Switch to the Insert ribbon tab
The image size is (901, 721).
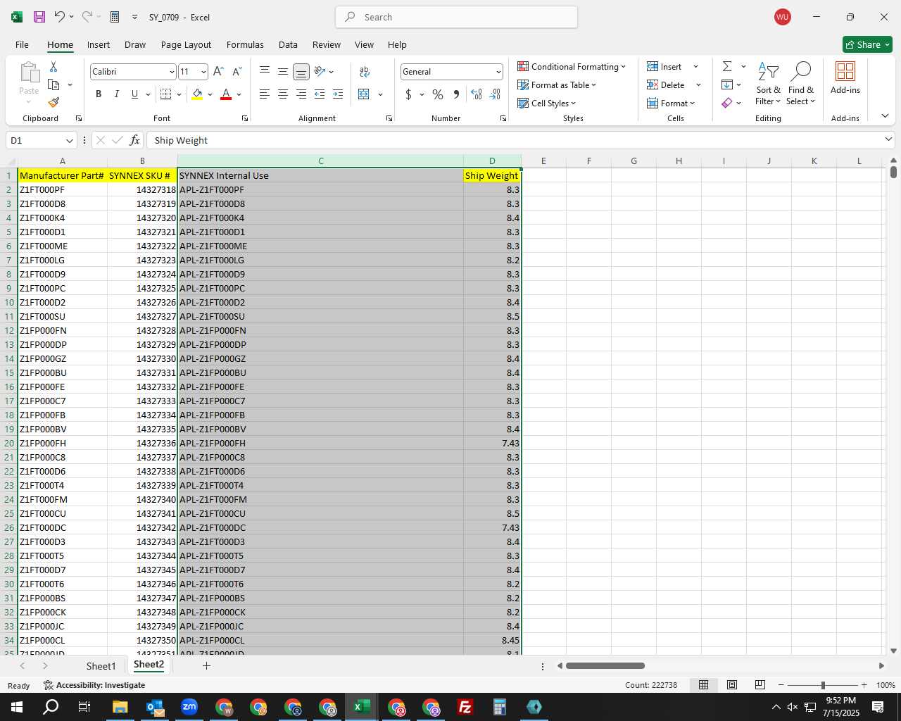(99, 44)
